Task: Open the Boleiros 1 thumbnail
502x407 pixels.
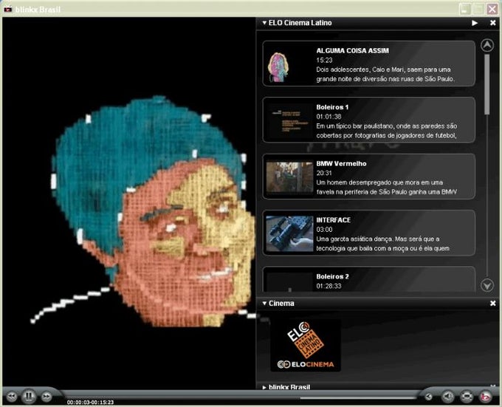Action: pyautogui.click(x=289, y=121)
